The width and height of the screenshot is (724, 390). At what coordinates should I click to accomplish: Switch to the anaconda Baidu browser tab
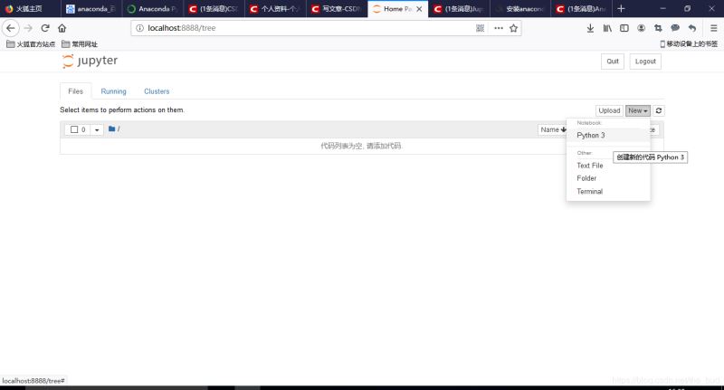[91, 9]
